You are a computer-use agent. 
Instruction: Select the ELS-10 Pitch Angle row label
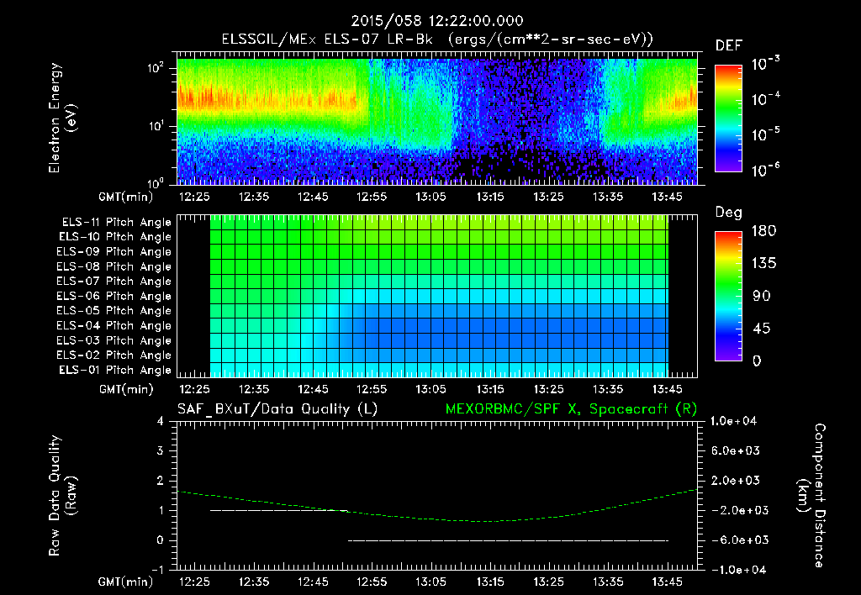(115, 237)
